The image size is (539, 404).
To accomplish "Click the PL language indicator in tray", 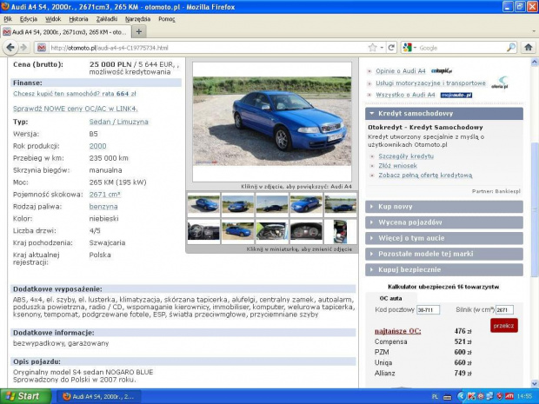I will click(435, 397).
